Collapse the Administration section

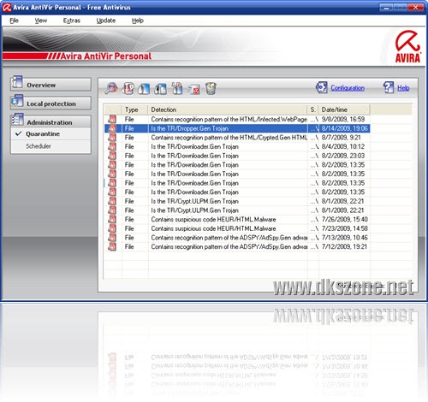click(x=51, y=121)
